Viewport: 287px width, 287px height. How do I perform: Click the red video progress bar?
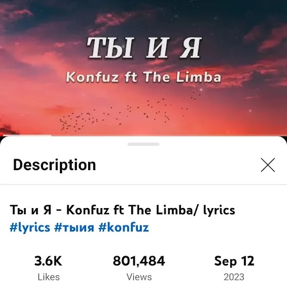pyautogui.click(x=143, y=135)
